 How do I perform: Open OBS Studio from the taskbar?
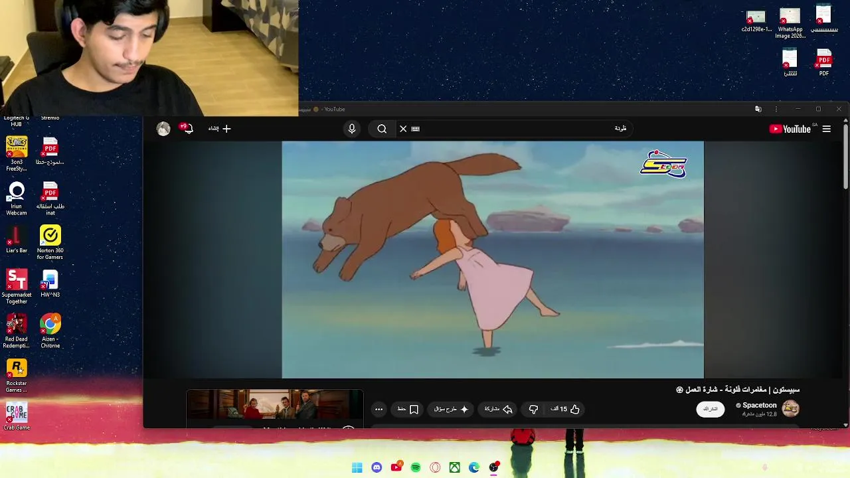494,467
